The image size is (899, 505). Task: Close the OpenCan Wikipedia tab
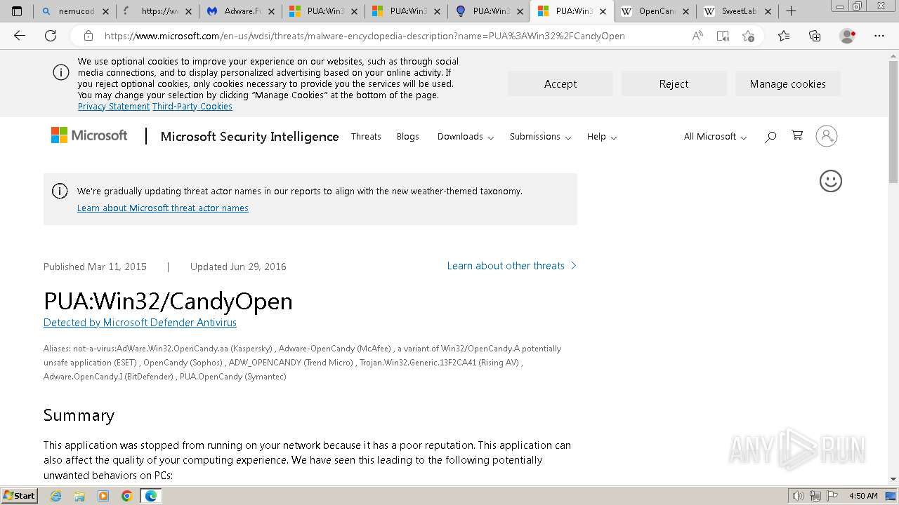pyautogui.click(x=685, y=11)
